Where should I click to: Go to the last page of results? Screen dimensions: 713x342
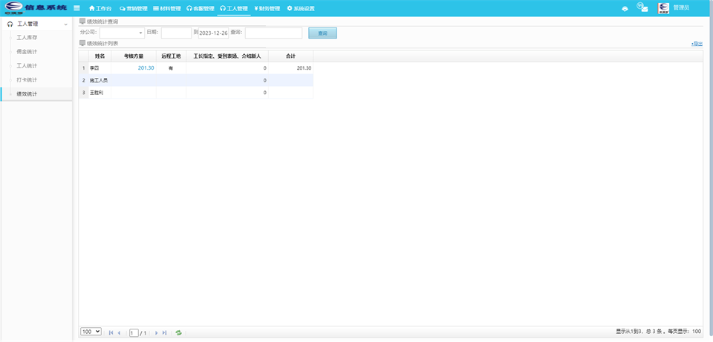(164, 333)
